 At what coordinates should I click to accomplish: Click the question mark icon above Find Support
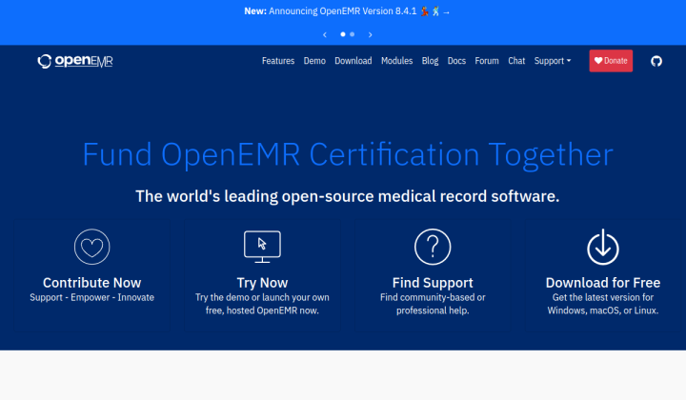(x=433, y=247)
